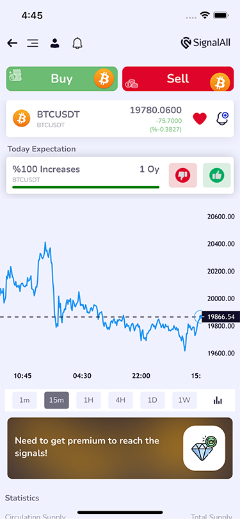The image size is (240, 519).
Task: Switch chart to 4H interval
Action: coord(120,400)
